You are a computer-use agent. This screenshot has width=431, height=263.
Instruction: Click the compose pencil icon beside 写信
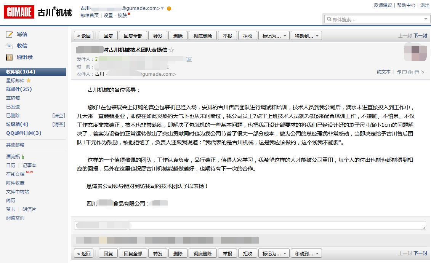(x=10, y=34)
